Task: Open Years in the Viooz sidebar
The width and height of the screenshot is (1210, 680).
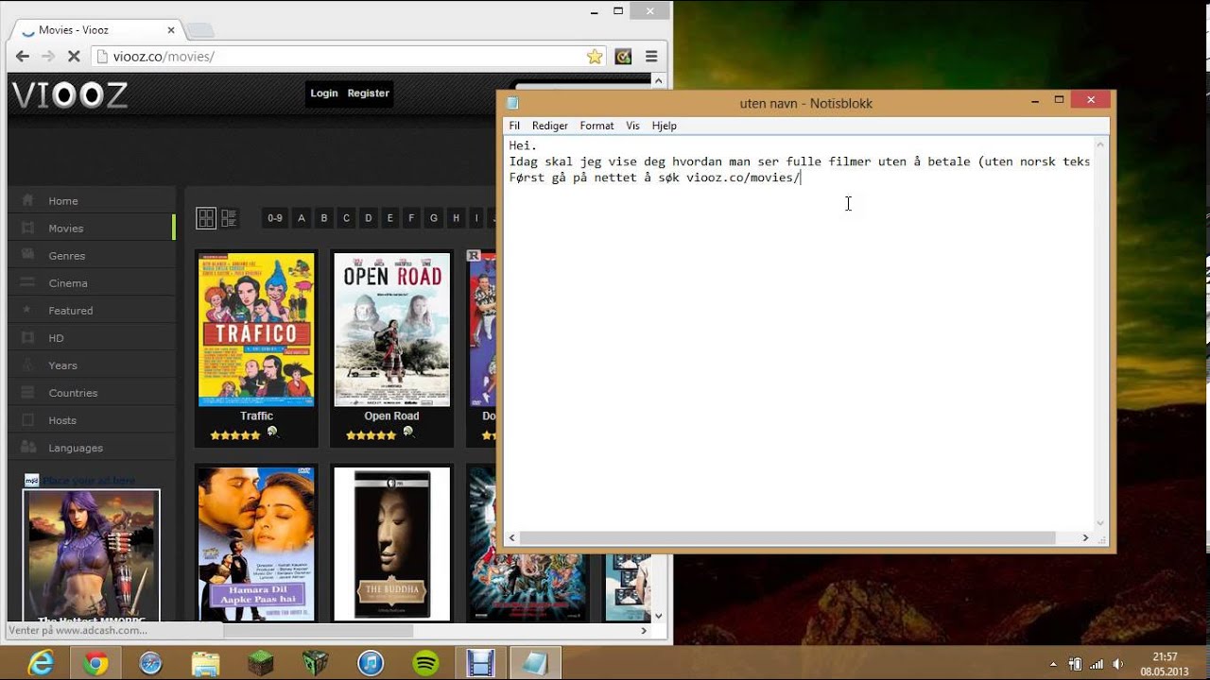Action: (x=92, y=365)
